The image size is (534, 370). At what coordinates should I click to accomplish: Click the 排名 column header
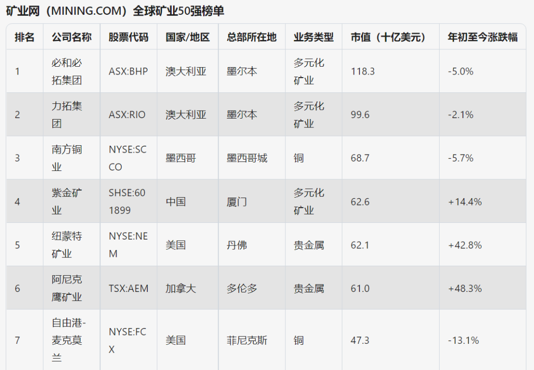(25, 37)
